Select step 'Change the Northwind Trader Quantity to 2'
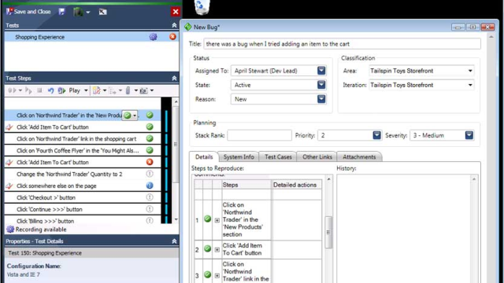Image resolution: width=504 pixels, height=283 pixels. [83, 175]
